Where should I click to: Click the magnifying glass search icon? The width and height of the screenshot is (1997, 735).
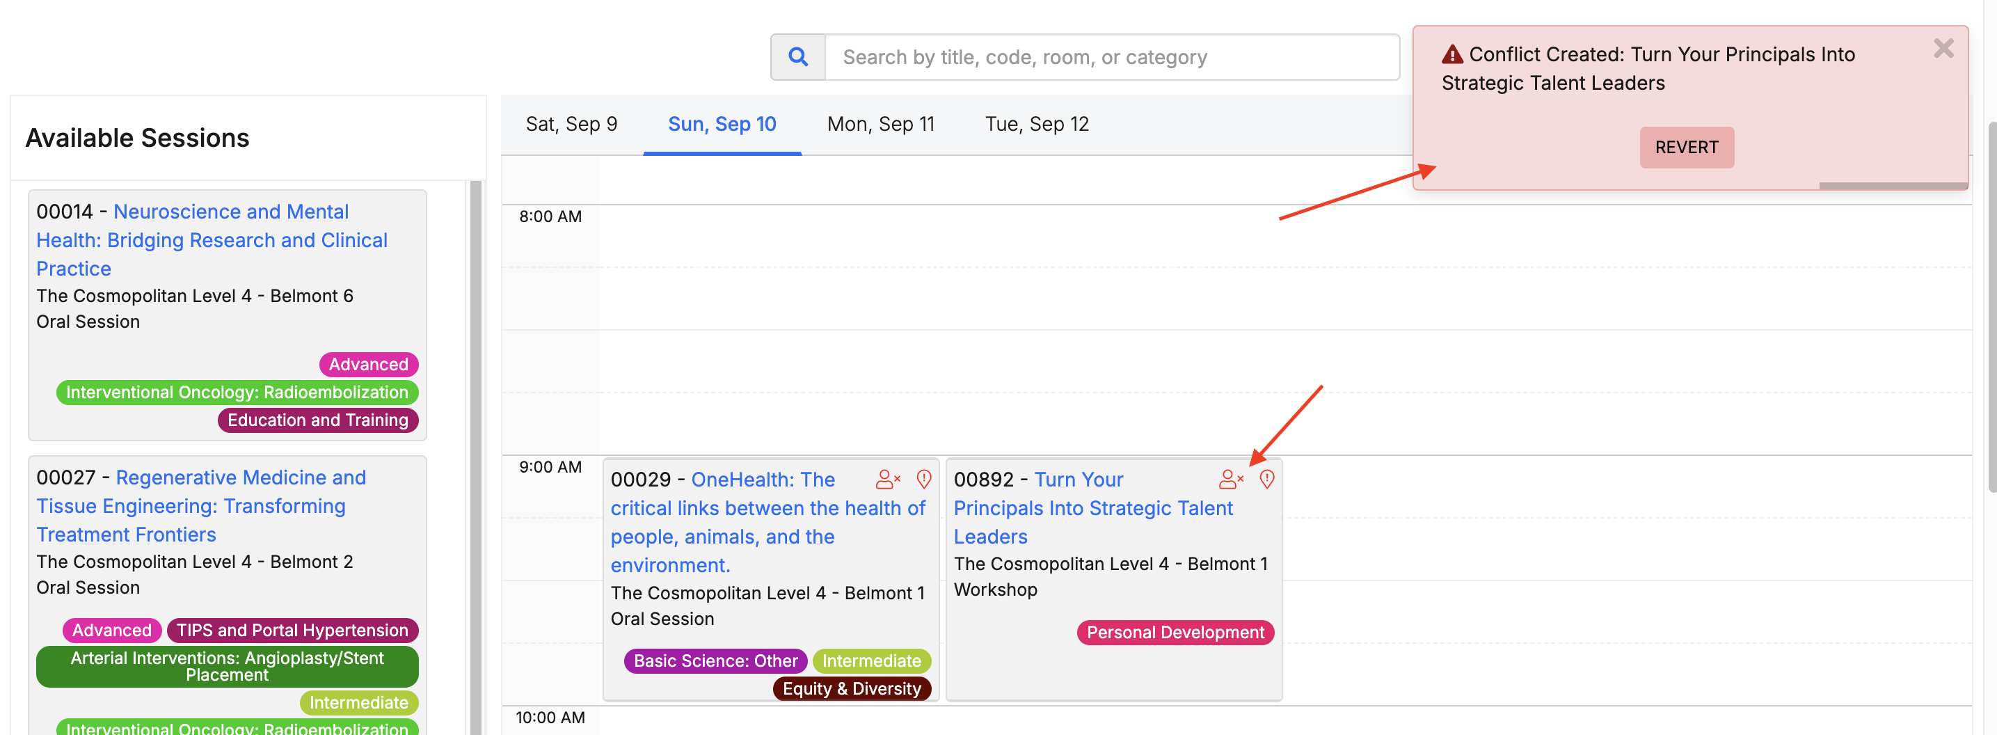[x=797, y=56]
